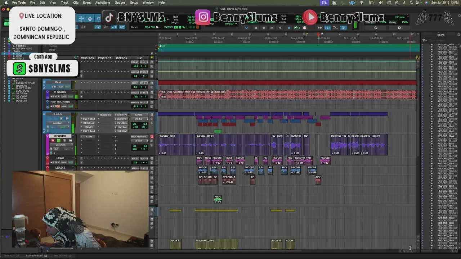Image resolution: width=461 pixels, height=259 pixels.
Task: Toggle visibility dot for 1/4 DELAY track
Action: [5, 96]
